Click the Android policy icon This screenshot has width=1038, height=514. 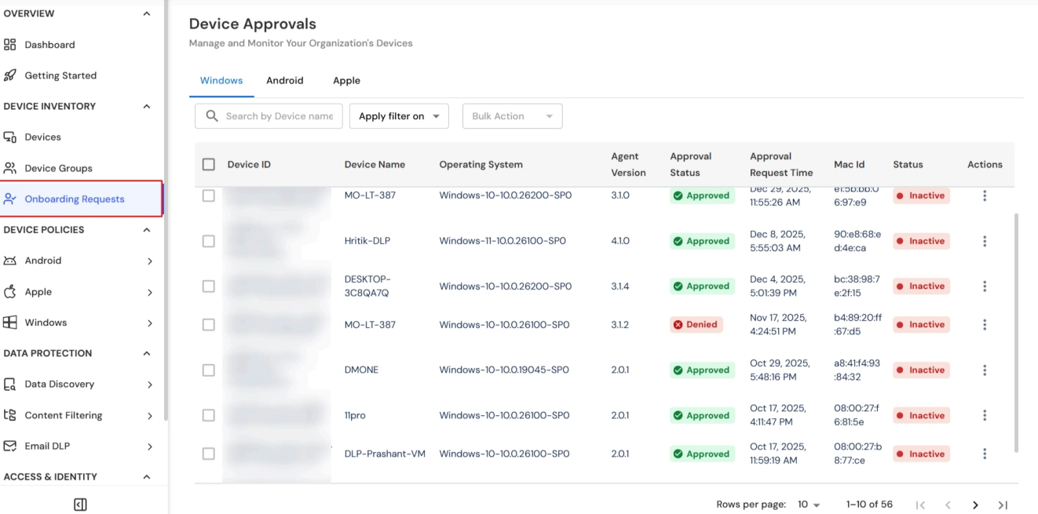click(x=10, y=261)
